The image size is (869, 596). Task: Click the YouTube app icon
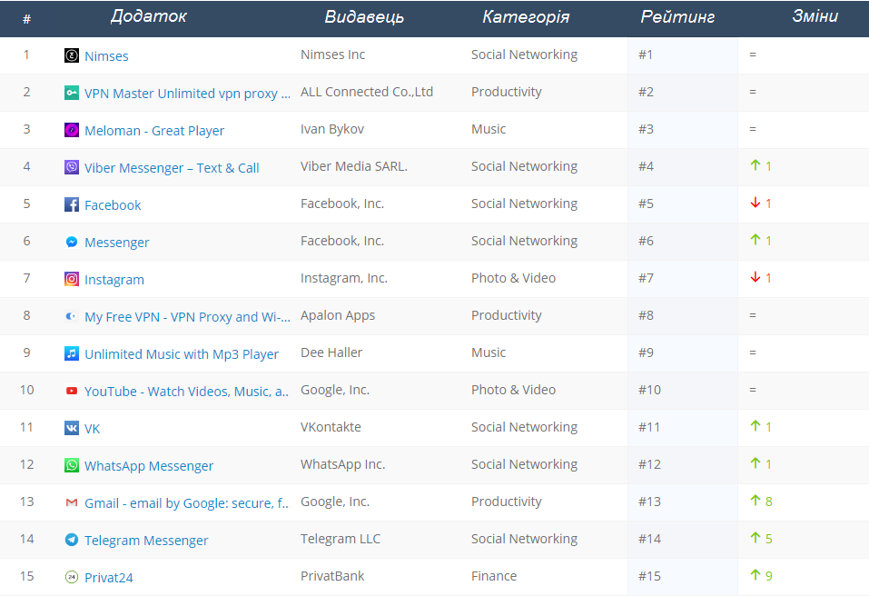[x=72, y=391]
